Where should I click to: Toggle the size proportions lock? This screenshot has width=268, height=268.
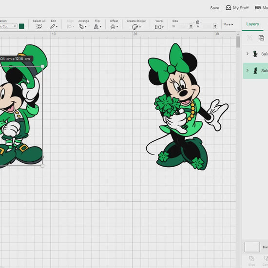(x=197, y=22)
